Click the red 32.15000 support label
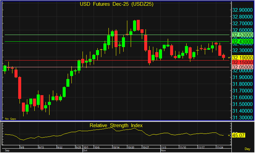 click(242, 63)
